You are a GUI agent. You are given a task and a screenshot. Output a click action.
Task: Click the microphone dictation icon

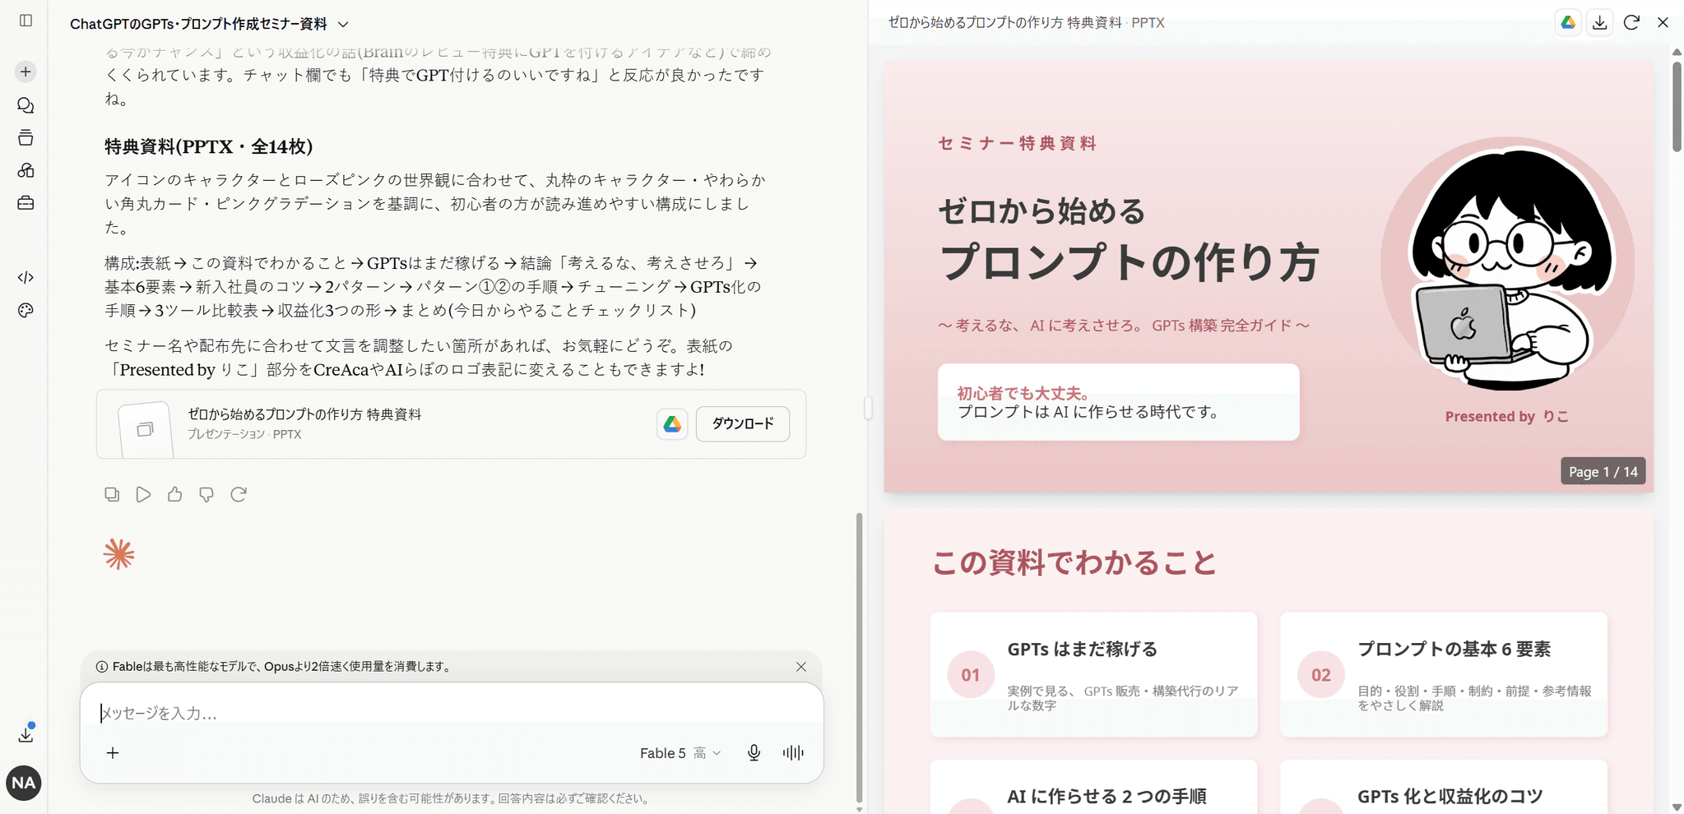point(754,752)
